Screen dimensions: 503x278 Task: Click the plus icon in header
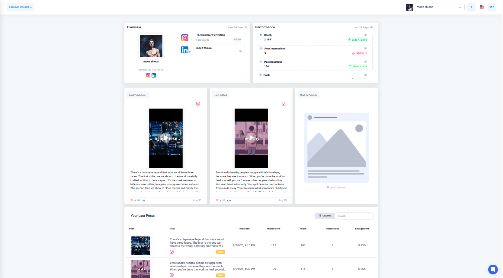[x=471, y=7]
